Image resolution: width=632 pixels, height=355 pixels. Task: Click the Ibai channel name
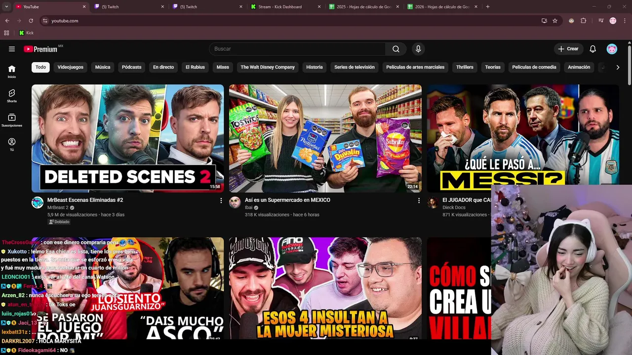point(248,208)
